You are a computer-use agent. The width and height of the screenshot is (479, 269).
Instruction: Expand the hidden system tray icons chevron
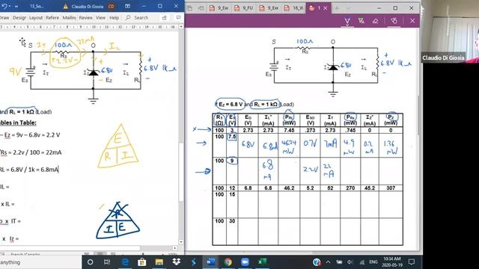point(328,262)
